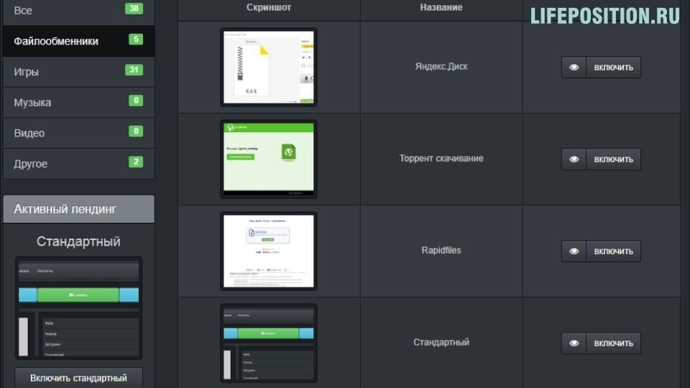Preview Rapidfiles landing via eye icon
The height and width of the screenshot is (388, 690).
coord(574,251)
